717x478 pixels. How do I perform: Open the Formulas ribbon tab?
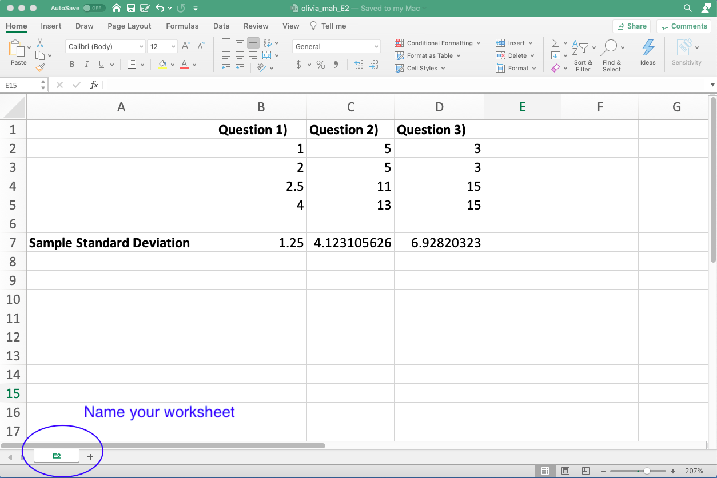[182, 26]
